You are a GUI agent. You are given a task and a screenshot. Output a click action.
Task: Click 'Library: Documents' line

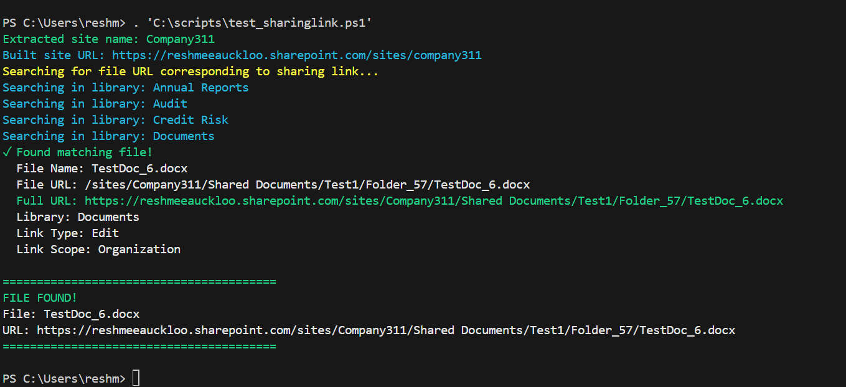78,217
